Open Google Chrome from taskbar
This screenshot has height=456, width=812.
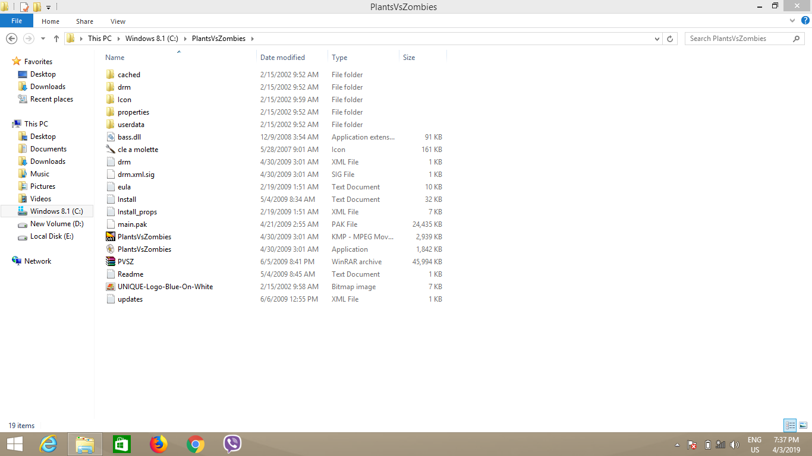pos(196,444)
